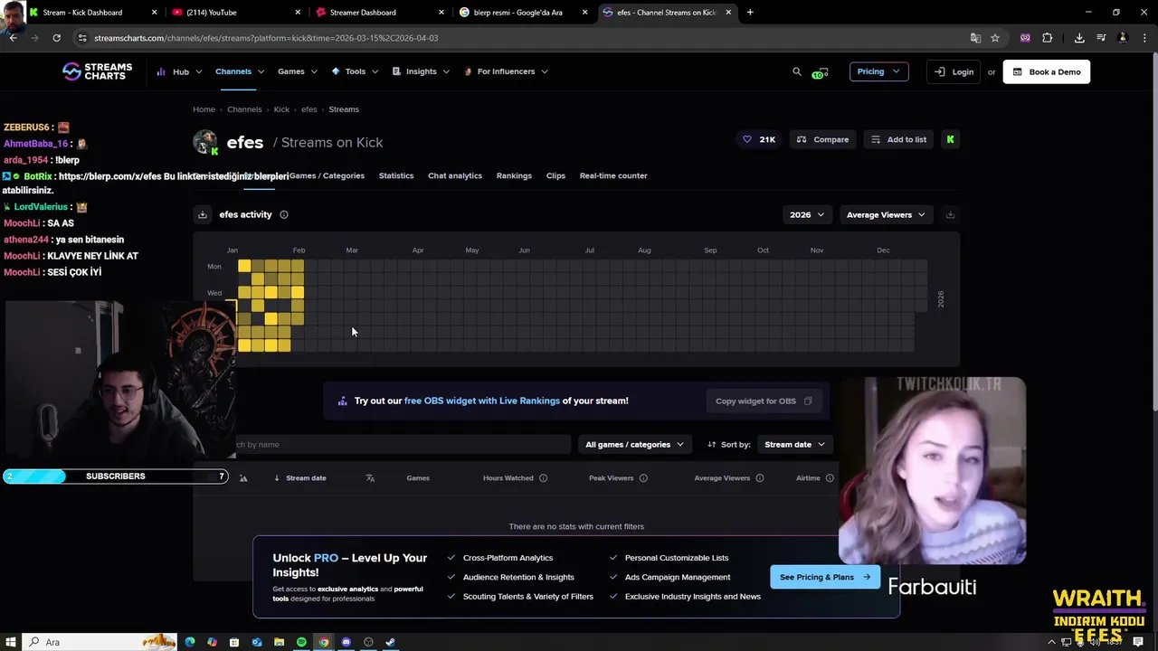This screenshot has width=1158, height=651.
Task: Open free OBS widget with Live Rankings link
Action: 482,401
